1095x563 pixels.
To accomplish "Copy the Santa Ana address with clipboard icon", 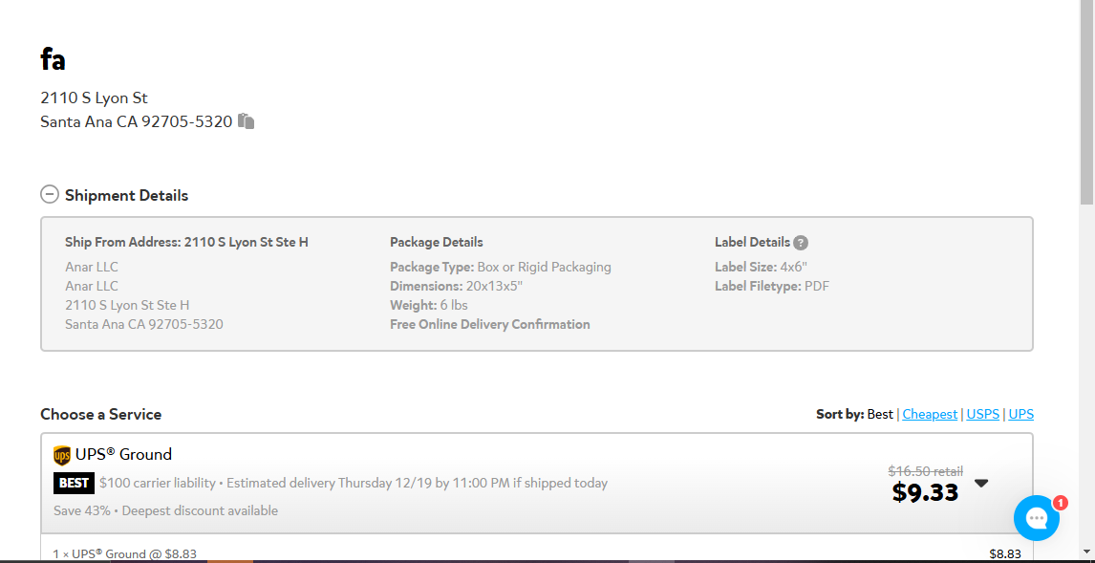I will (x=246, y=120).
